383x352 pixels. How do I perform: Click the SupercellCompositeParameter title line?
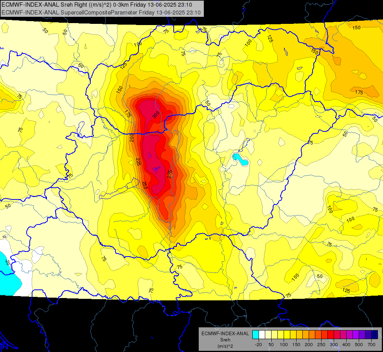(101, 13)
